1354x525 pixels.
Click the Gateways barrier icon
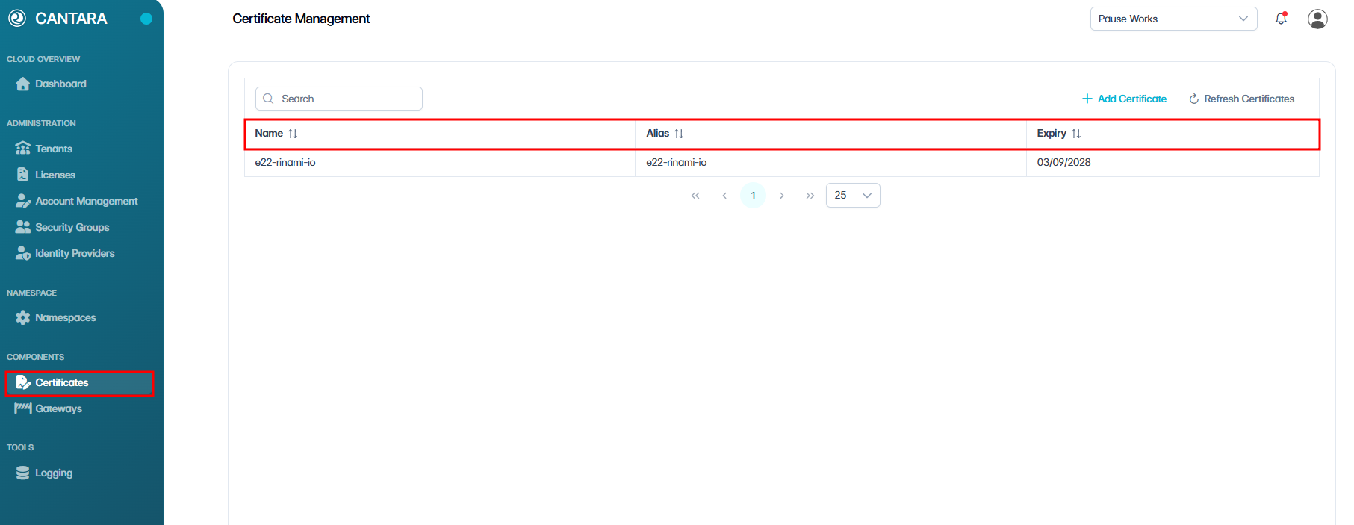click(23, 408)
